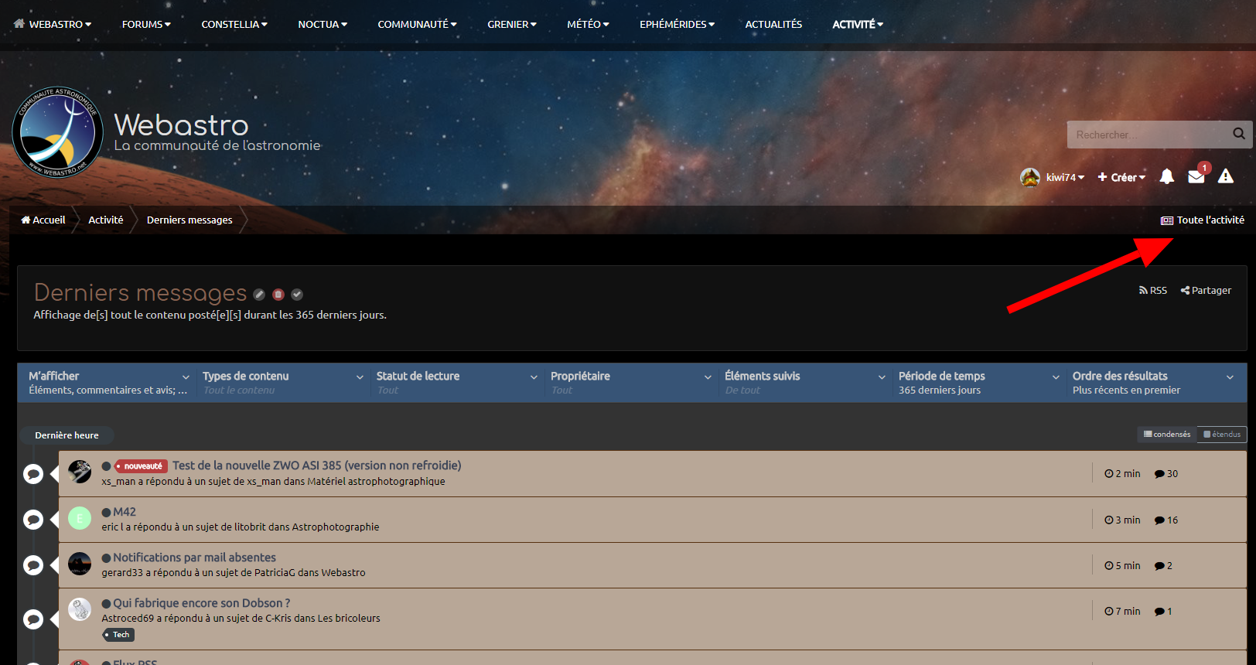Image resolution: width=1256 pixels, height=665 pixels.
Task: Open the Créer dropdown
Action: pyautogui.click(x=1121, y=178)
